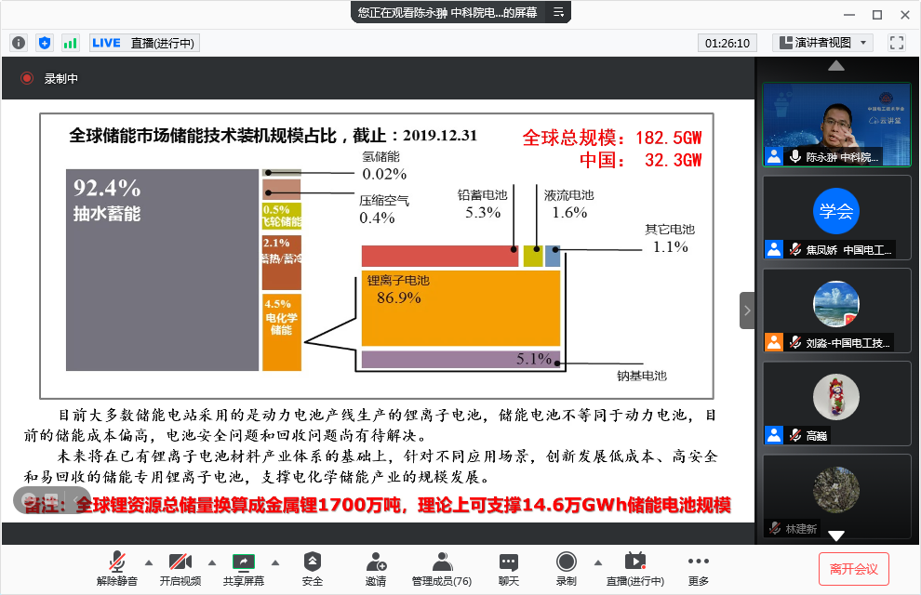
Task: Toggle microphone with 解除静音
Action: tap(116, 568)
